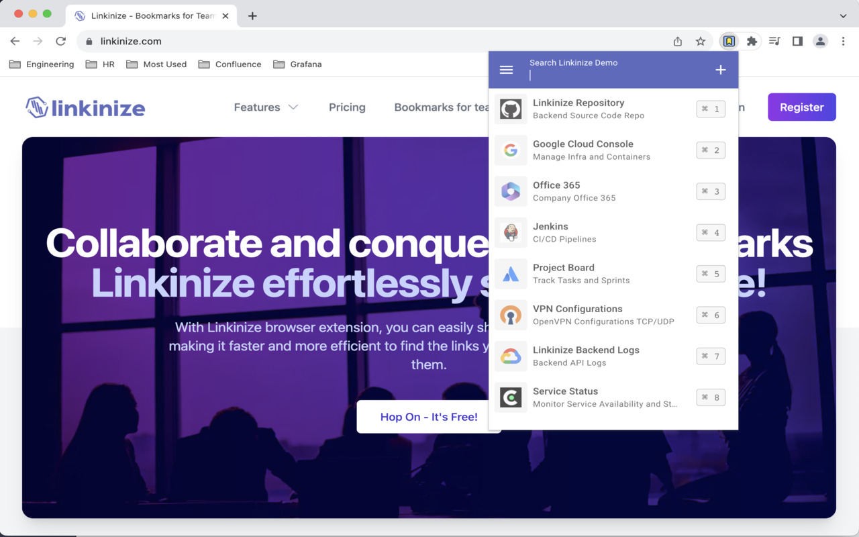The image size is (859, 537).
Task: Go forward to the next page
Action: [x=38, y=41]
